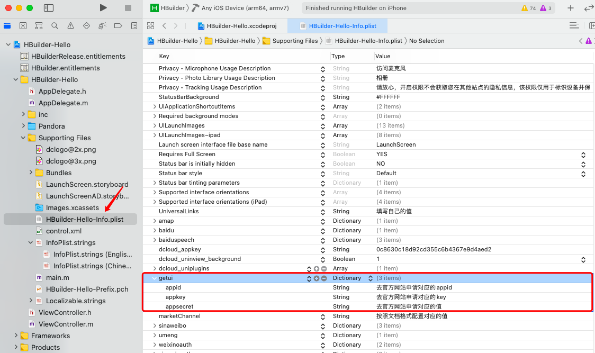Open editor options lines menu
Screen dimensions: 595x353
click(574, 26)
